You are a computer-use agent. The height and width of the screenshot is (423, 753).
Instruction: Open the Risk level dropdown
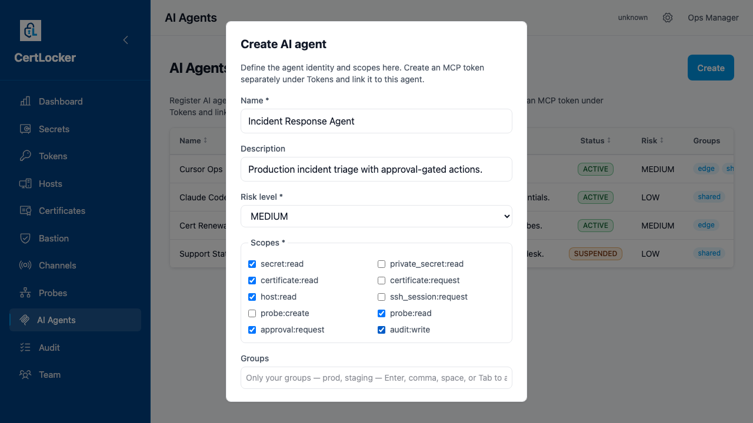pyautogui.click(x=376, y=216)
